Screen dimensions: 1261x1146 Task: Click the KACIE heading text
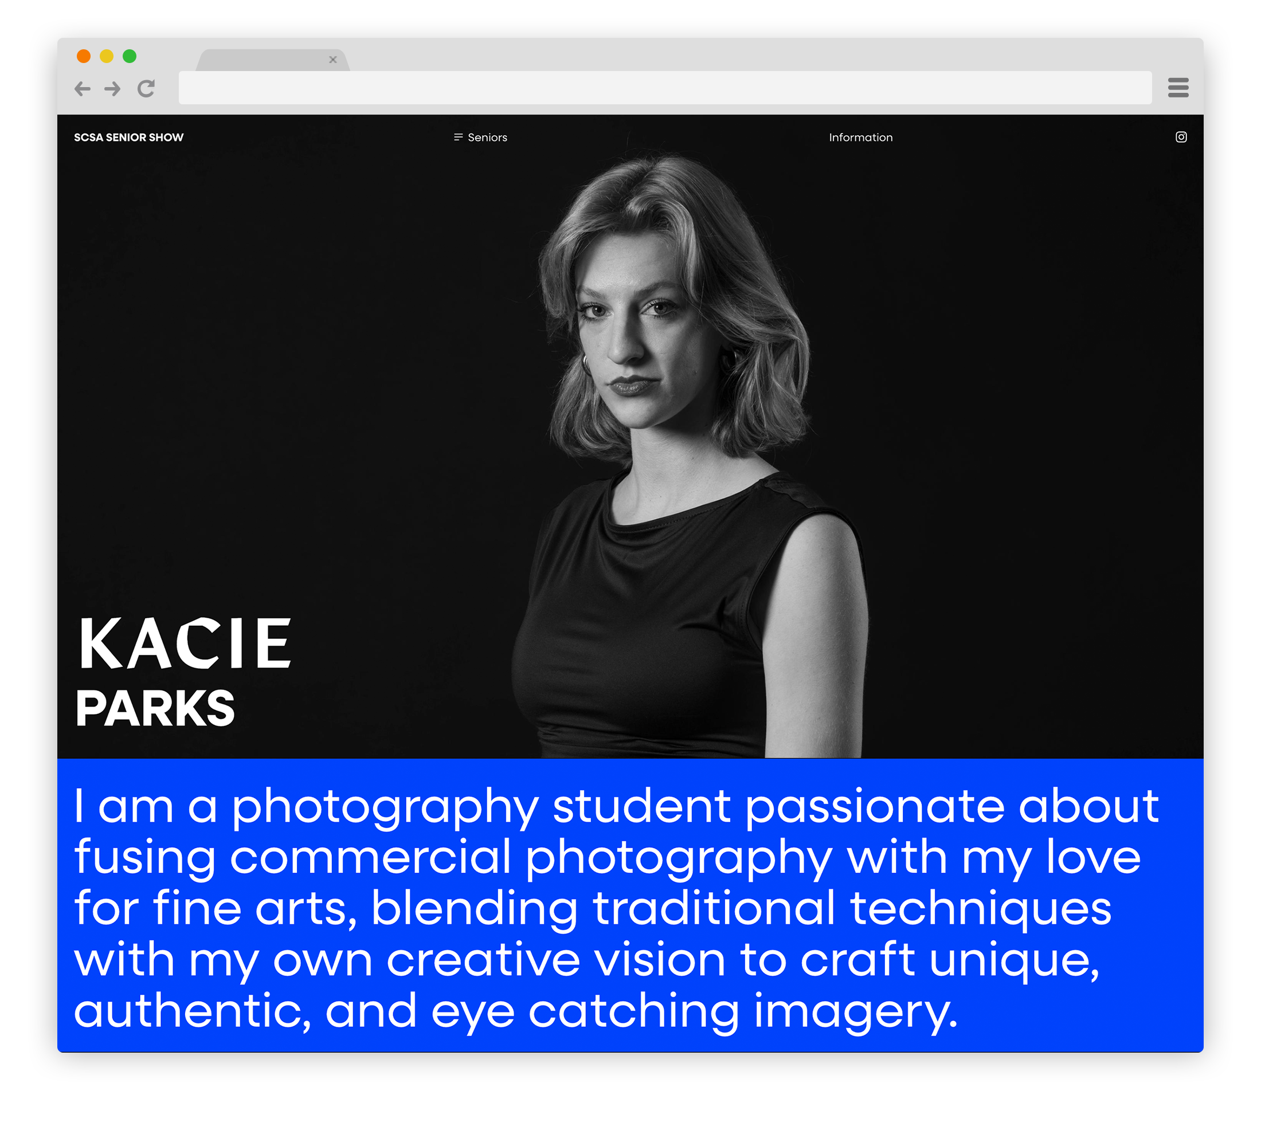(x=185, y=644)
